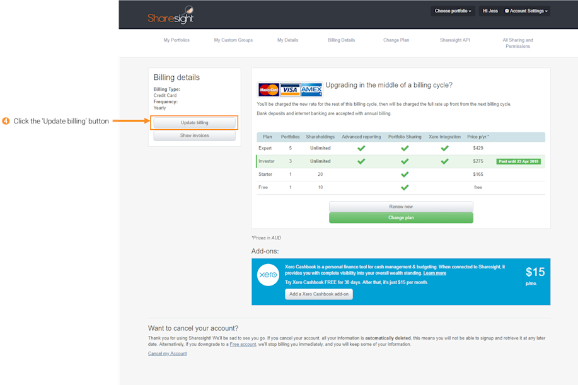Click the Shareholdings column header

[x=320, y=137]
